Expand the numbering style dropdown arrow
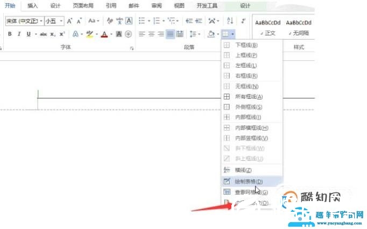 [x=164, y=21]
